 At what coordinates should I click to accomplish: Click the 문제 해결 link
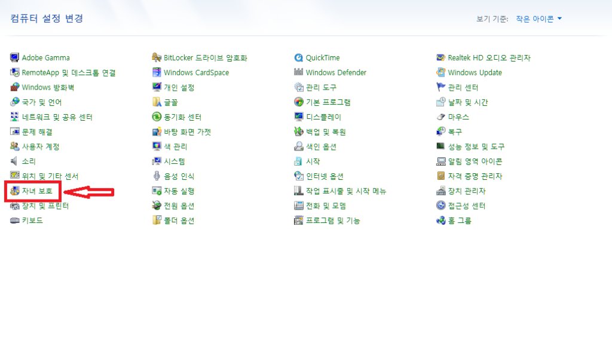click(x=37, y=132)
